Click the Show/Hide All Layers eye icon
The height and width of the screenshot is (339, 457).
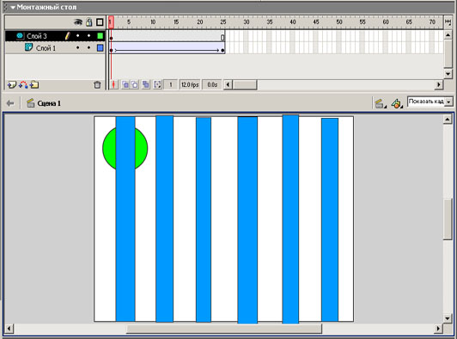(x=78, y=22)
